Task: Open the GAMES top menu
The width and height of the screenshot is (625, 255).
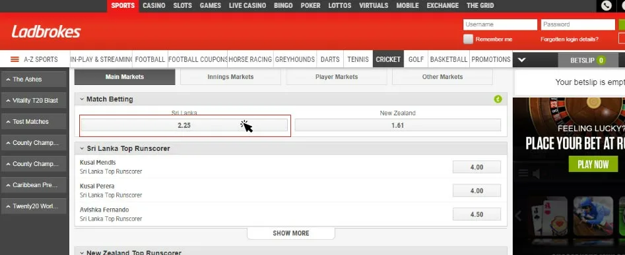Action: coord(211,5)
